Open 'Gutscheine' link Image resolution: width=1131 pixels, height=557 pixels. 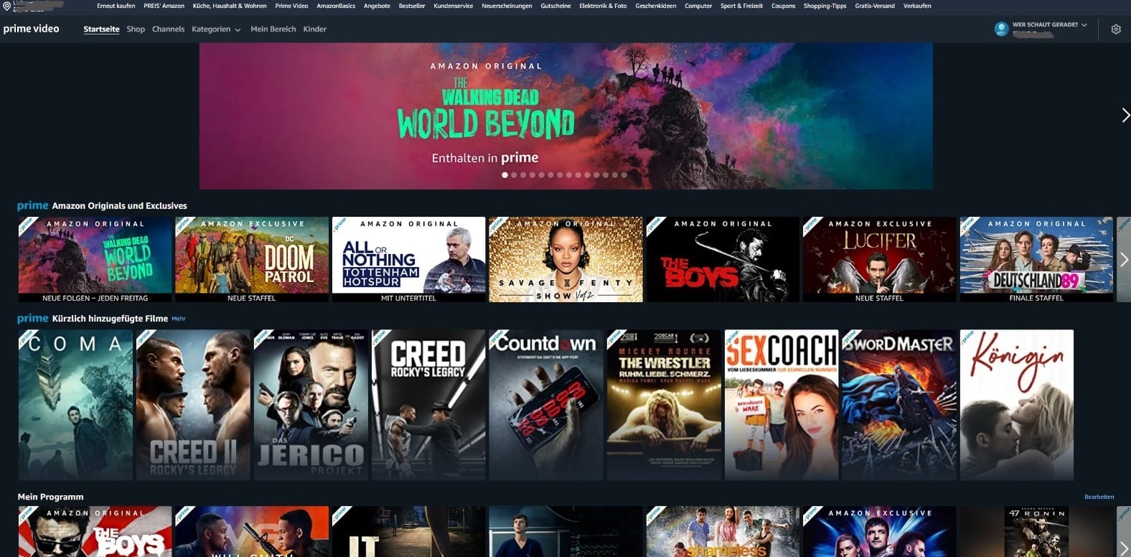pos(555,6)
